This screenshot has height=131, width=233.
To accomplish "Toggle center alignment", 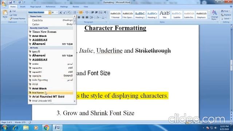I will point(79,17).
